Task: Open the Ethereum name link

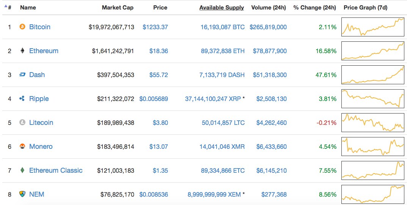Action: tap(44, 50)
